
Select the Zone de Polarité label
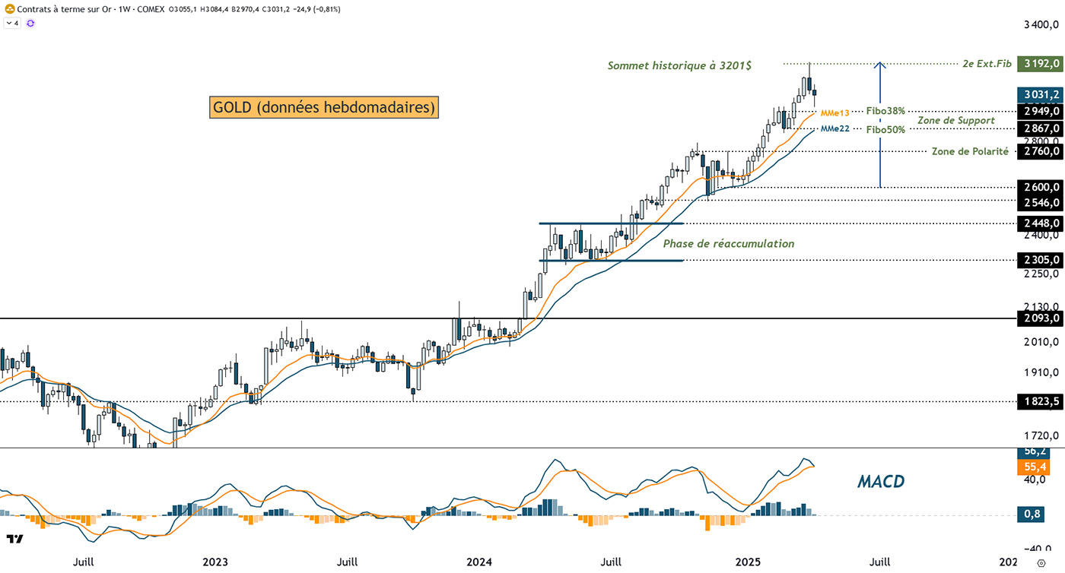(970, 152)
